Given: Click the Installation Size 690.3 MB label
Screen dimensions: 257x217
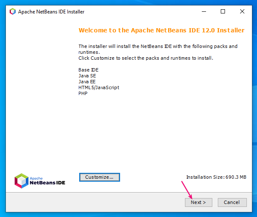Looking at the screenshot, I should (x=216, y=177).
